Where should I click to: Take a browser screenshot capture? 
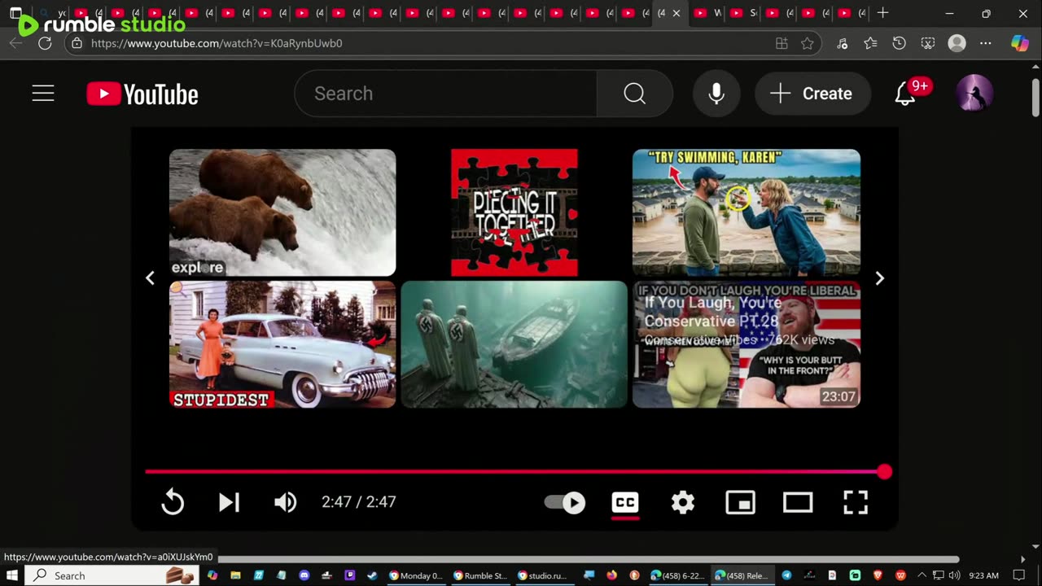[927, 43]
